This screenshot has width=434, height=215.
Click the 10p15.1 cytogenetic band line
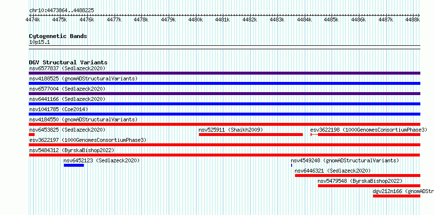224,47
